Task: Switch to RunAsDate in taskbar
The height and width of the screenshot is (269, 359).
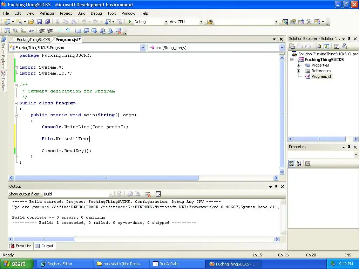Action: click(x=177, y=264)
